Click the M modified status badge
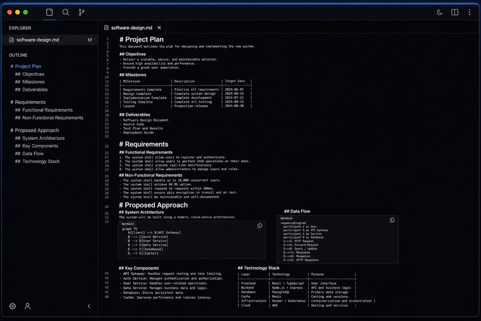This screenshot has width=481, height=321. tap(90, 40)
